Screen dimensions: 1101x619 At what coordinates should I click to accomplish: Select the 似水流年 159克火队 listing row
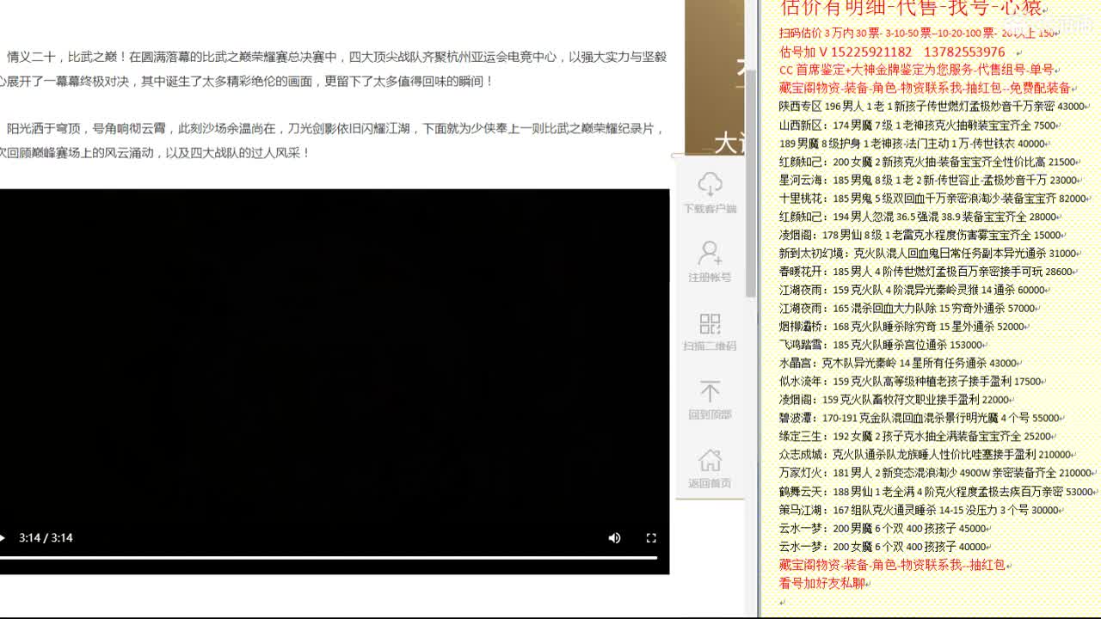[910, 381]
